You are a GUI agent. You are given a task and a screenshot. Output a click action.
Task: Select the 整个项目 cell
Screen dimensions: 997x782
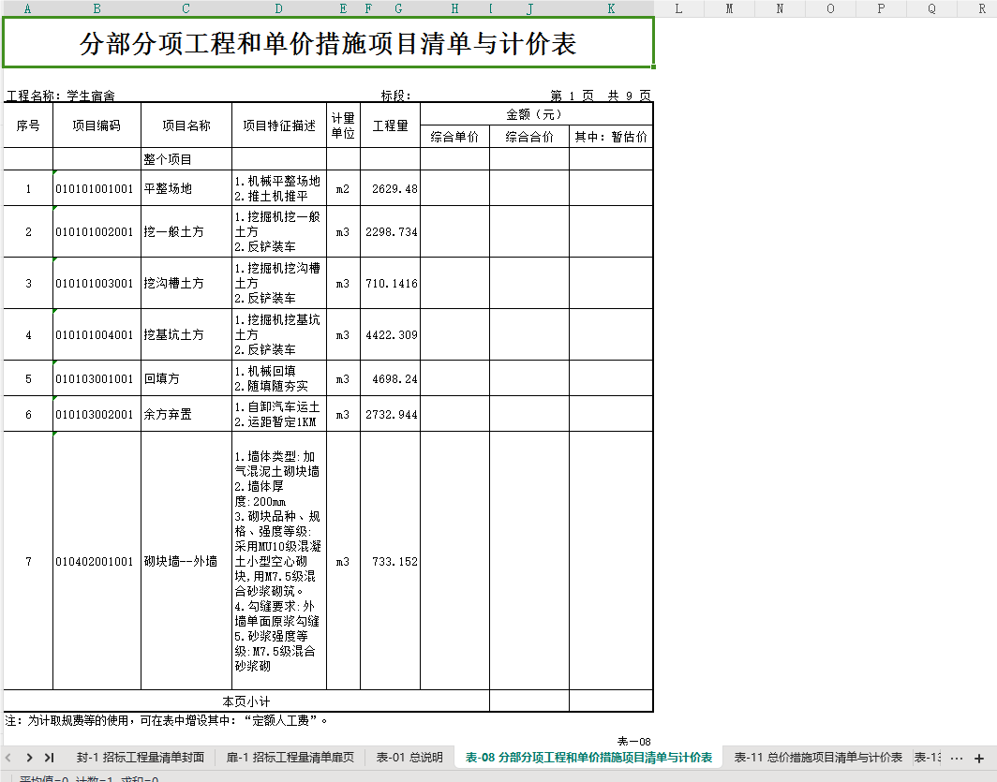click(x=186, y=159)
